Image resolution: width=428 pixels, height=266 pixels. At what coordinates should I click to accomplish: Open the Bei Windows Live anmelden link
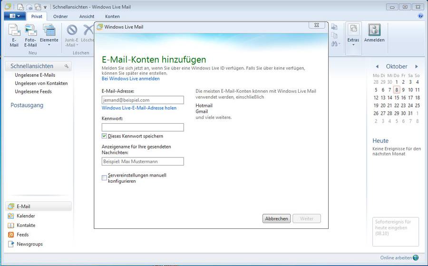click(x=130, y=79)
